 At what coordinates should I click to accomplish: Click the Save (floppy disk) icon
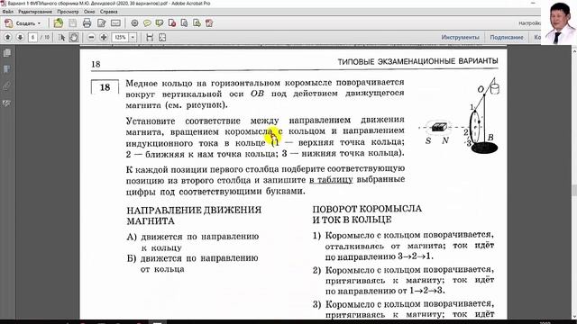[x=72, y=23]
